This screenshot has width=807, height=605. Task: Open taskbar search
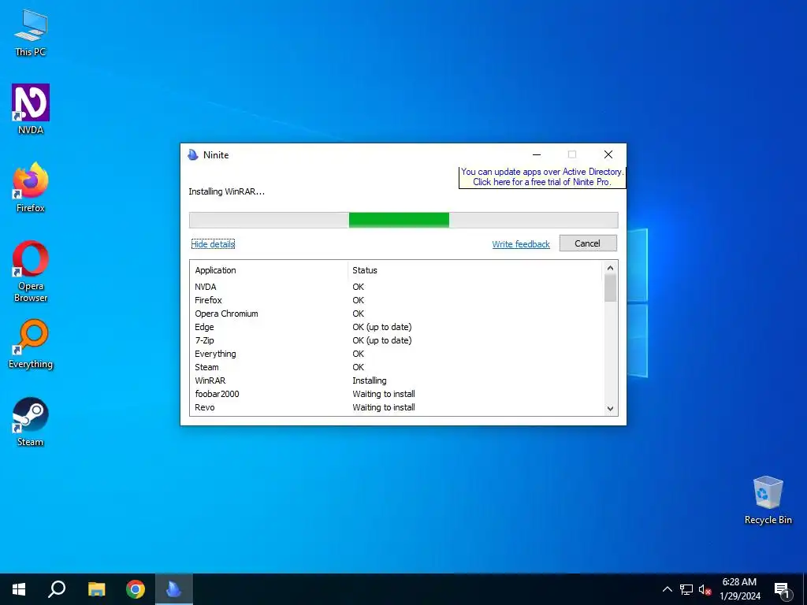click(x=57, y=589)
